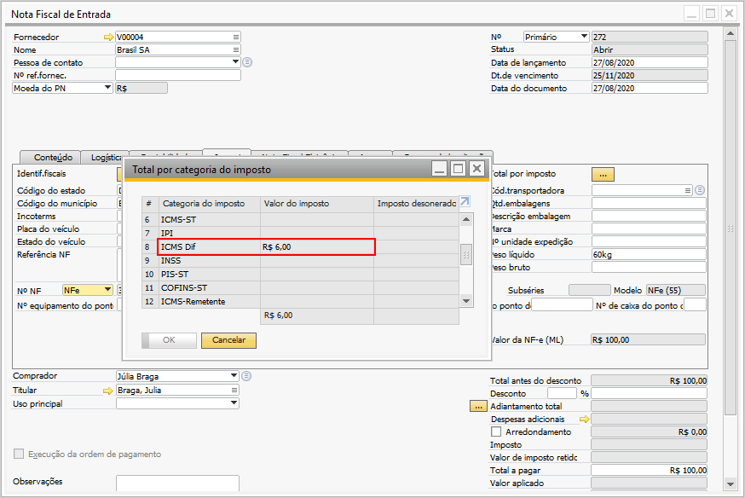The width and height of the screenshot is (745, 498).
Task: Click the main window scroll up arrow
Action: coord(731,33)
